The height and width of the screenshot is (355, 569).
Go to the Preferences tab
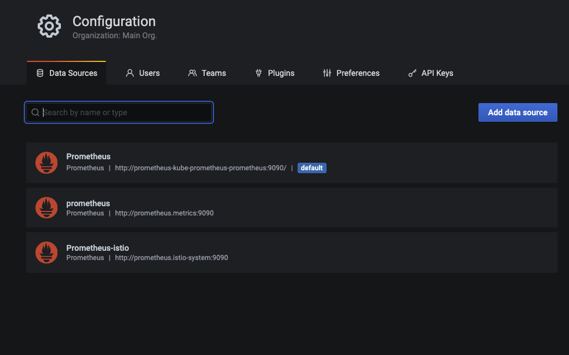[x=351, y=73]
